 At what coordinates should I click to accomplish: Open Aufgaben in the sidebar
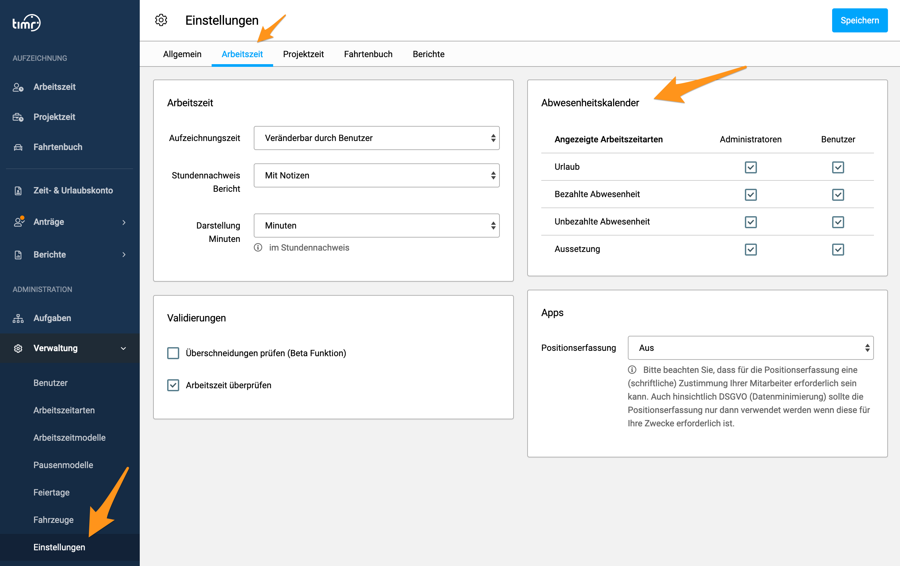point(52,318)
